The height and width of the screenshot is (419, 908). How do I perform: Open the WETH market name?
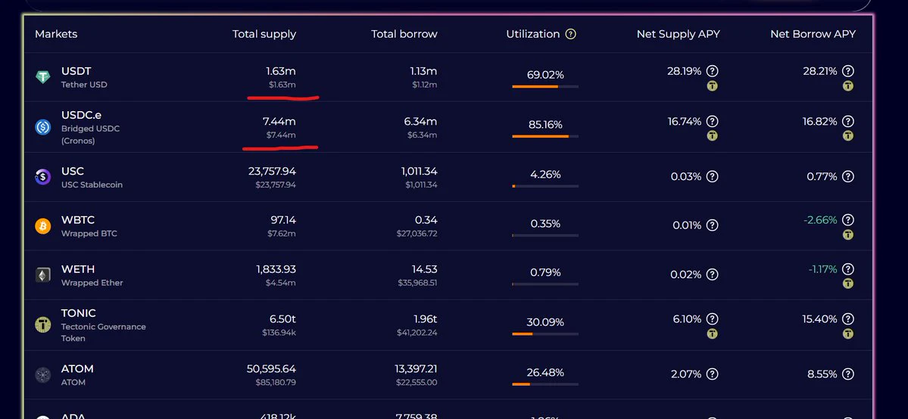(x=77, y=270)
